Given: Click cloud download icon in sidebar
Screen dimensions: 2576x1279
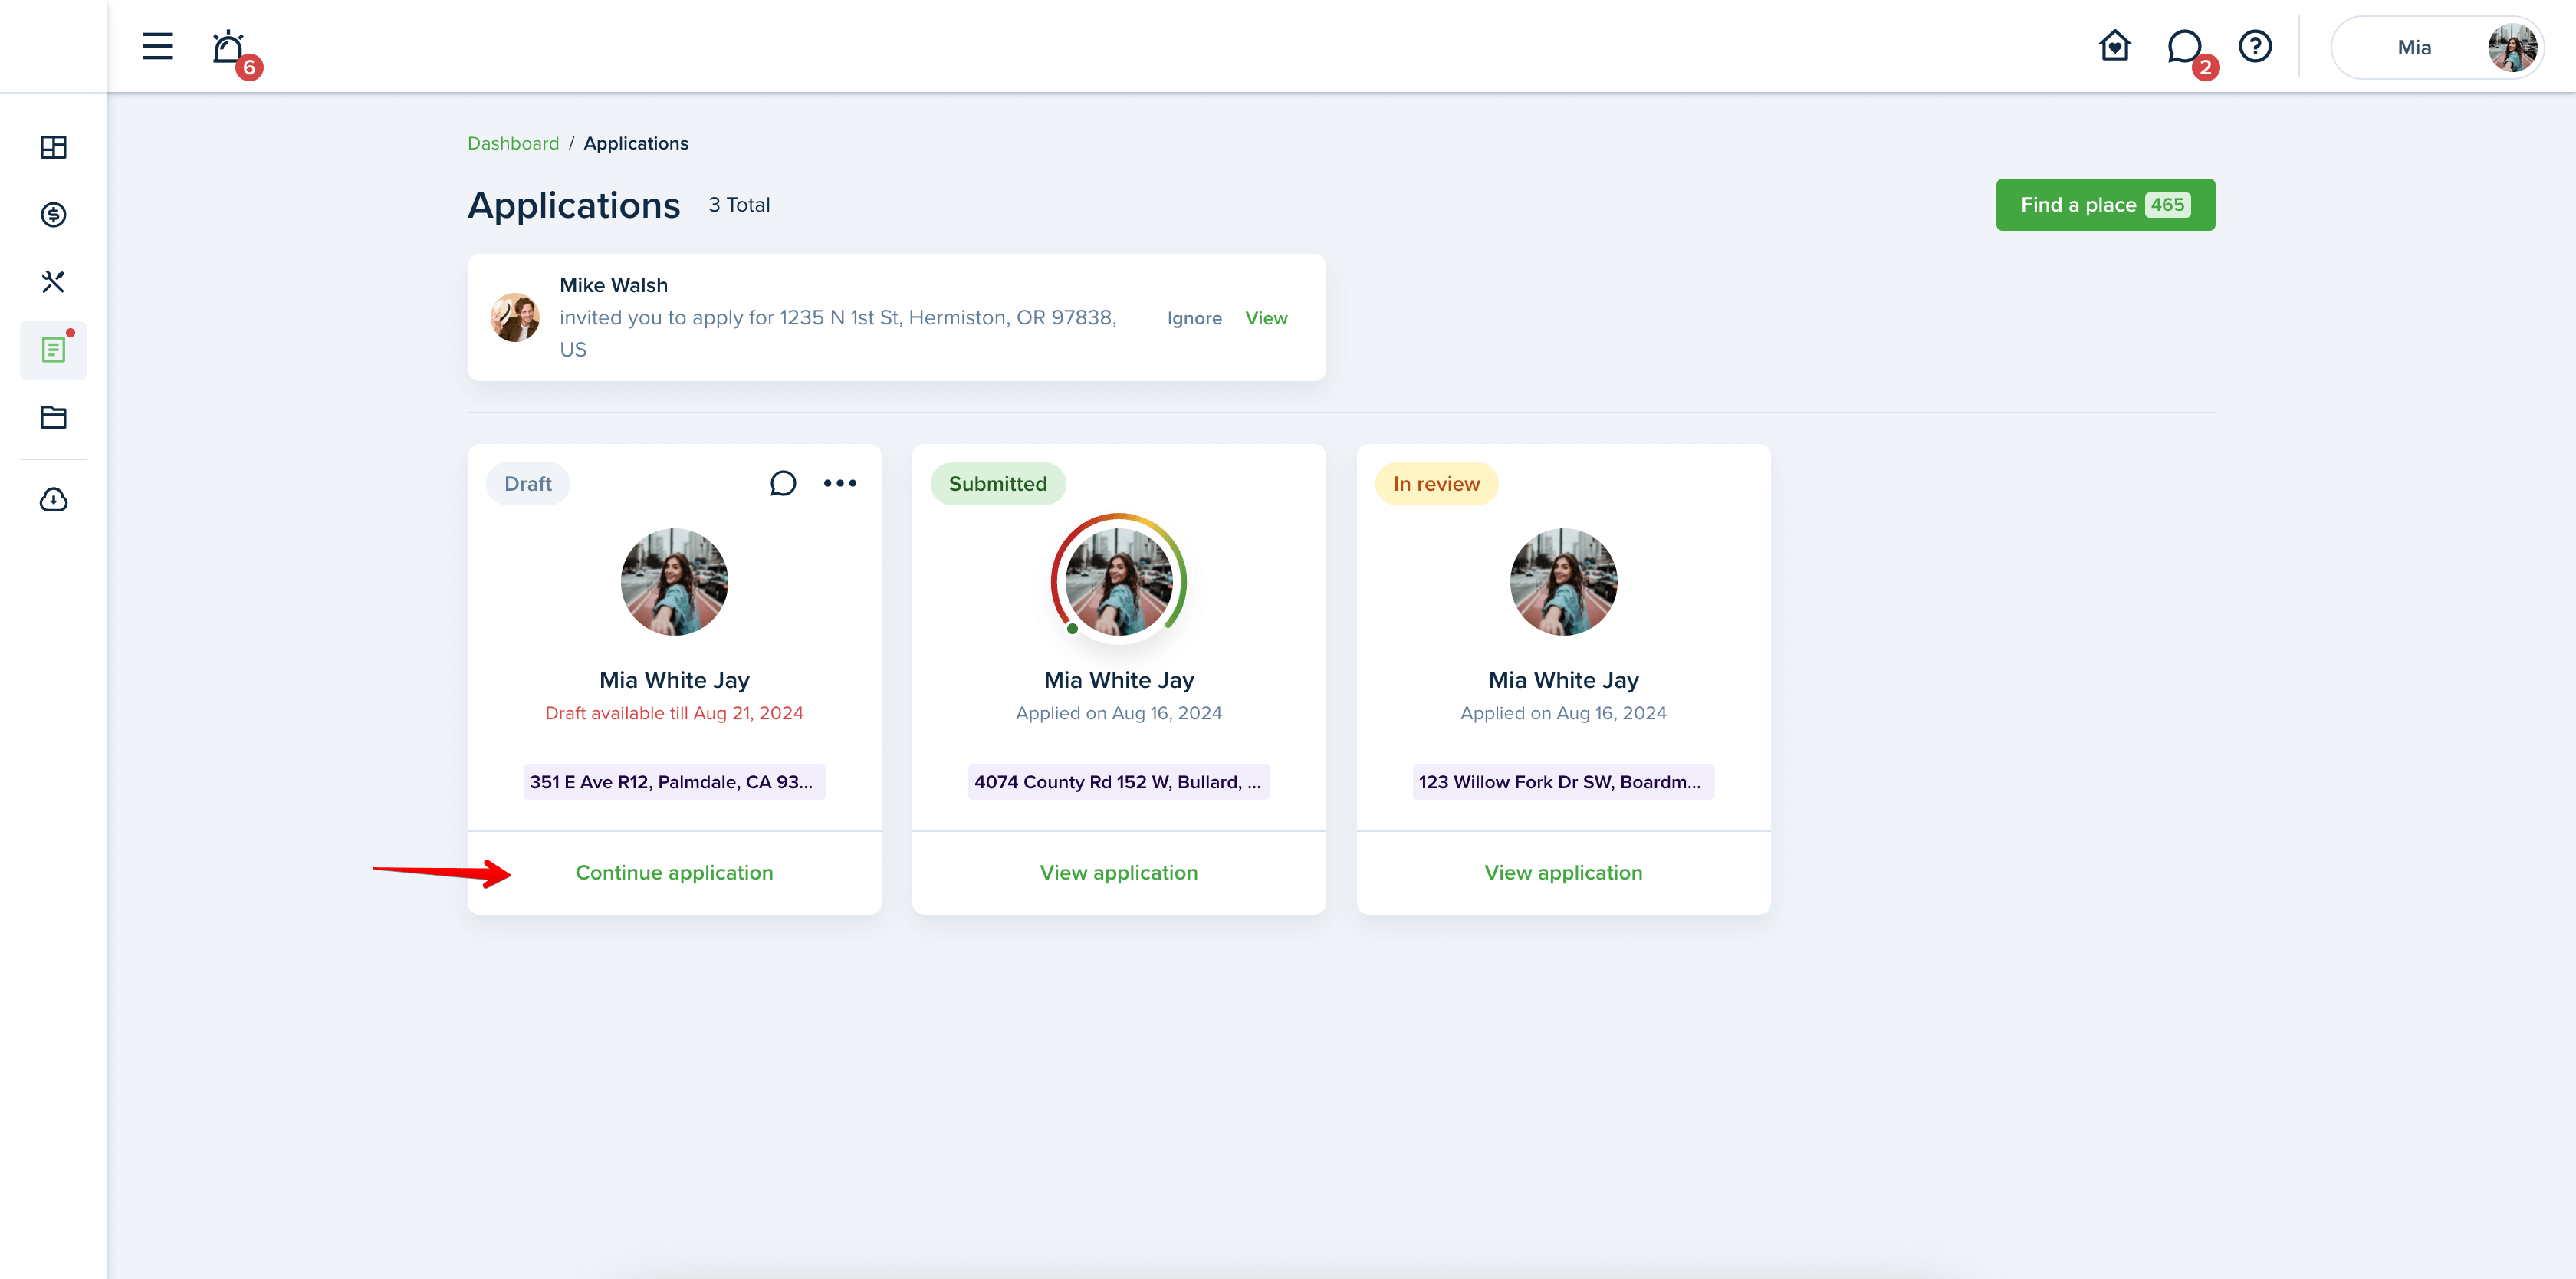Looking at the screenshot, I should pos(53,499).
